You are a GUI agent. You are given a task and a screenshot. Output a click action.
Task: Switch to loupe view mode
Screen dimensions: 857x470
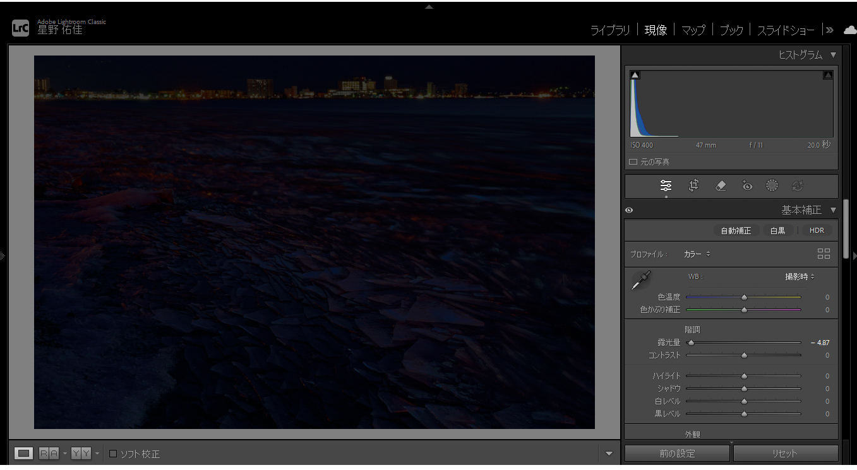(x=23, y=454)
